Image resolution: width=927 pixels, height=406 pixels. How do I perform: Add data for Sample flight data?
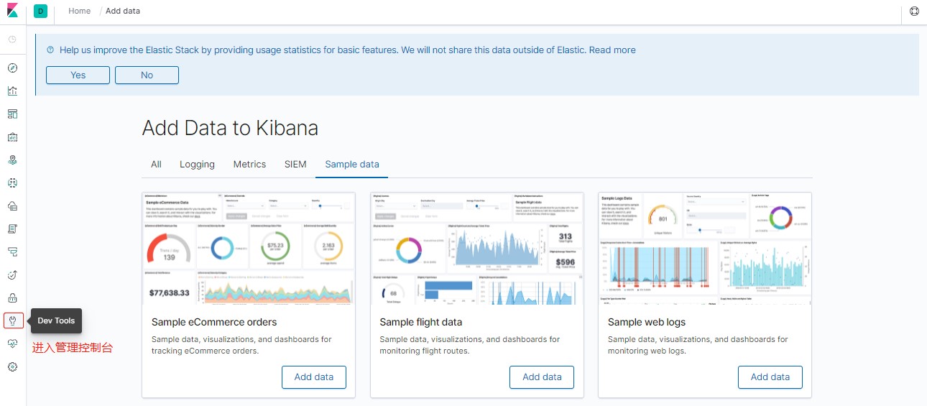(541, 377)
